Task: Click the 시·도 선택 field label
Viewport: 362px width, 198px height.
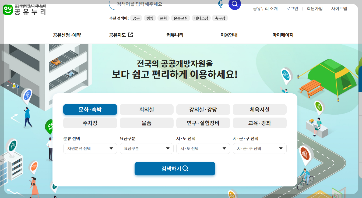Action: click(x=186, y=139)
